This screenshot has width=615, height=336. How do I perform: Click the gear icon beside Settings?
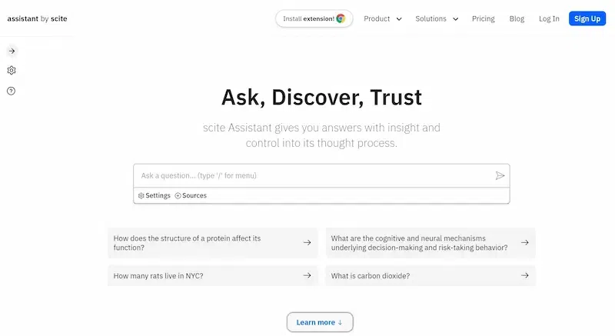[141, 196]
